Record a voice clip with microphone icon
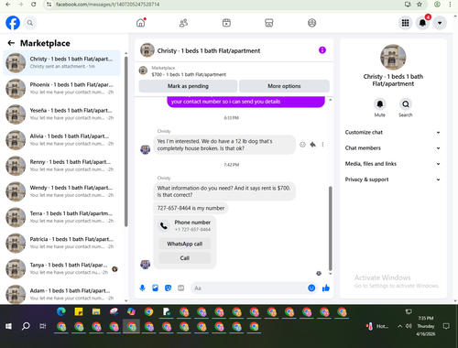 point(143,288)
